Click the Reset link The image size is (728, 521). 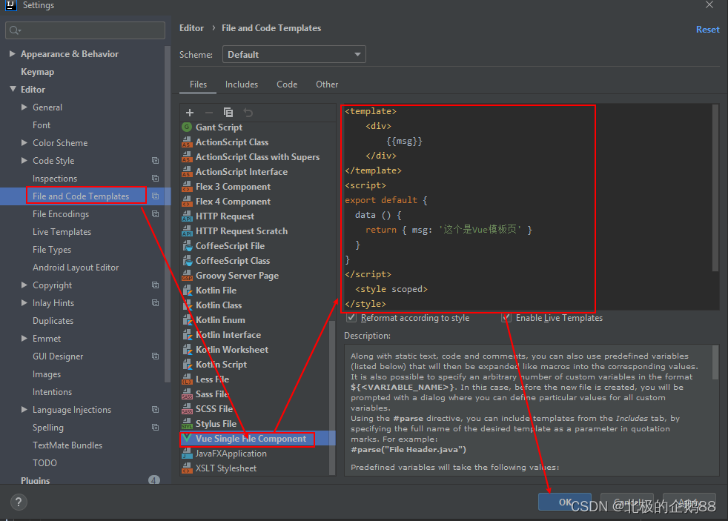pyautogui.click(x=707, y=29)
